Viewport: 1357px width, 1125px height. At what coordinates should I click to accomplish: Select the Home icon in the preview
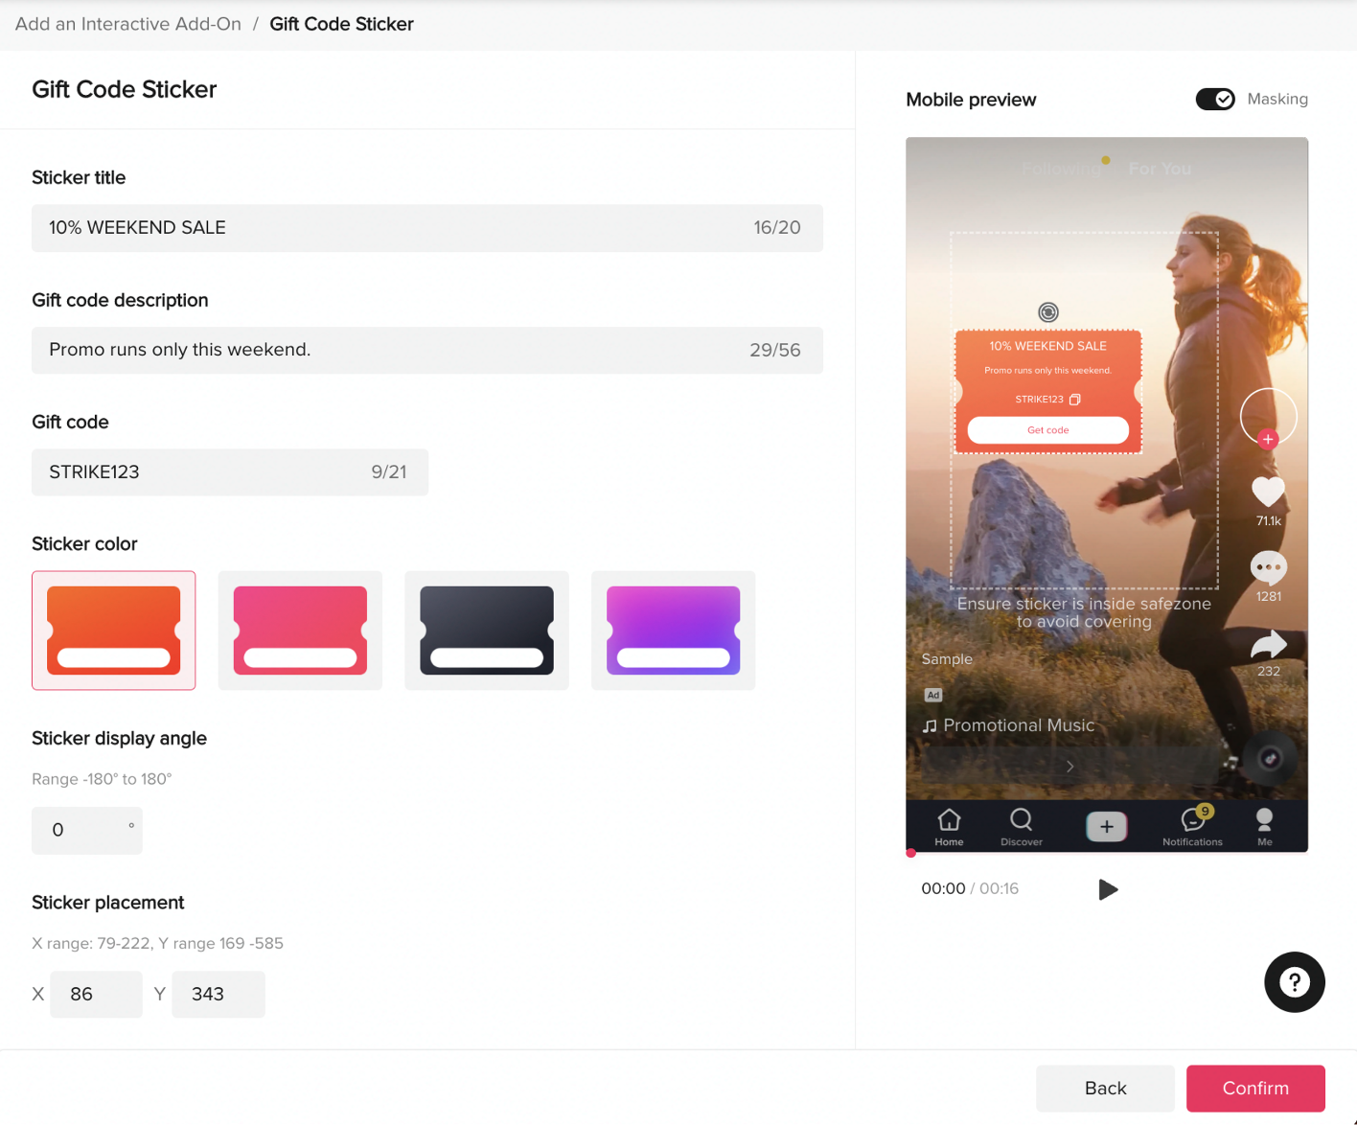click(x=949, y=822)
